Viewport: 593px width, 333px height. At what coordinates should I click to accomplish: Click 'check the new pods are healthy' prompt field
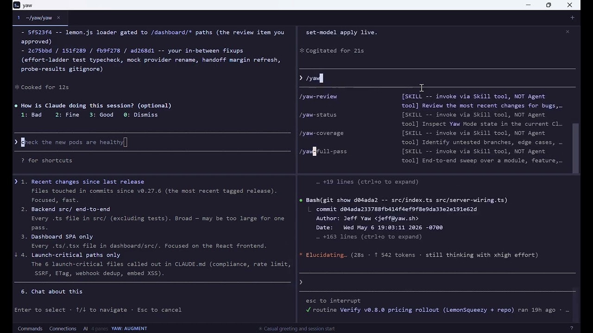point(153,142)
